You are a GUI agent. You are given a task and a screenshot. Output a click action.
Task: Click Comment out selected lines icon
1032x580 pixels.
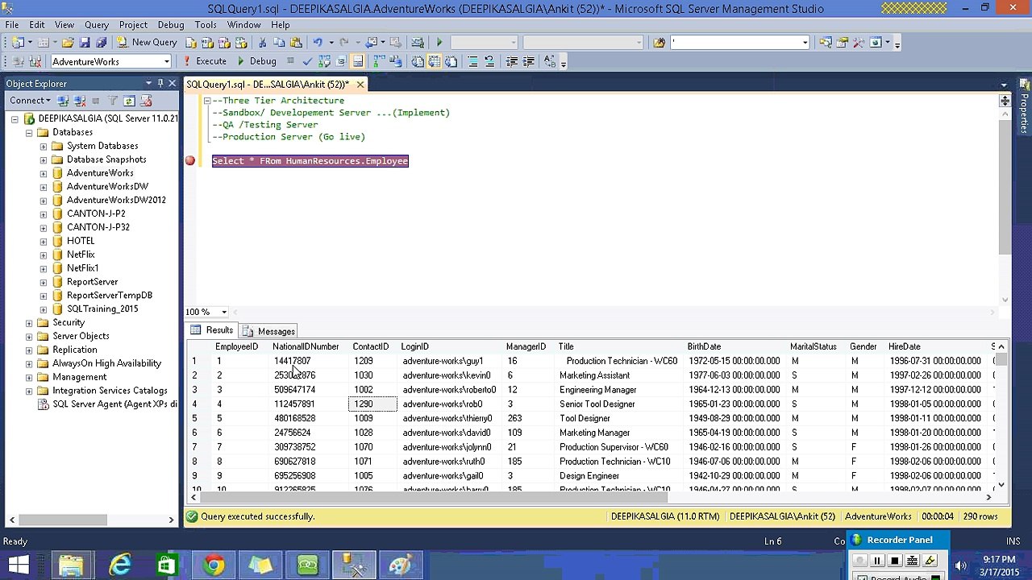coord(473,61)
